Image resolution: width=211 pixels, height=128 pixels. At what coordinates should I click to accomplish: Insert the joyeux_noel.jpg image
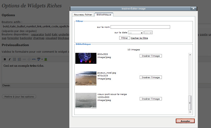click(x=151, y=77)
